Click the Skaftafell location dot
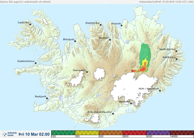This screenshot has width=194, height=138. point(131,103)
